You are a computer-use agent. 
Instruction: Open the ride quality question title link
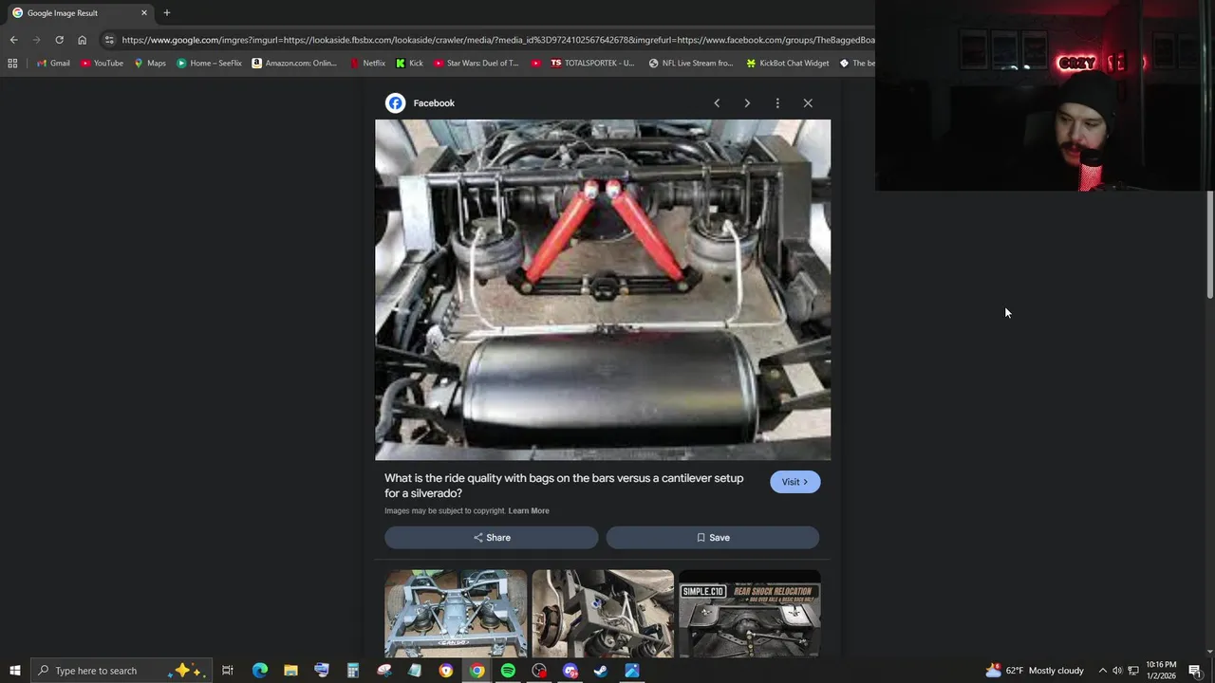[564, 486]
